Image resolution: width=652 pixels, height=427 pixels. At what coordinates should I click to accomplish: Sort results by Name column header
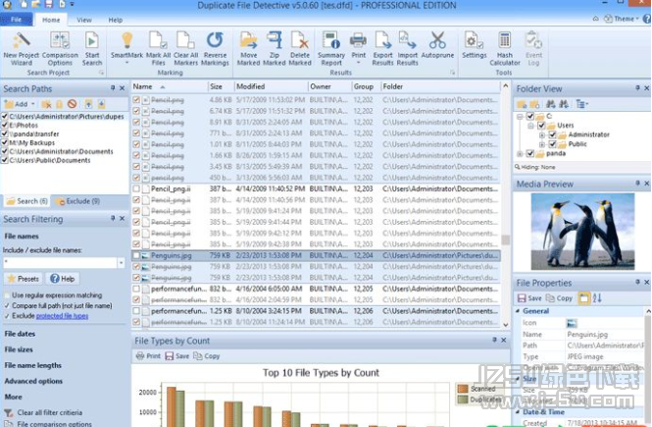170,86
